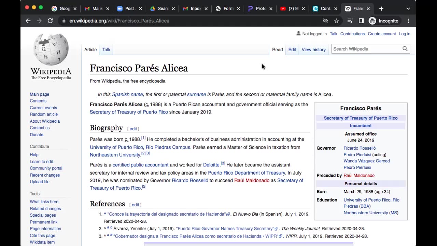
Task: Select the Read tab
Action: [x=277, y=50]
